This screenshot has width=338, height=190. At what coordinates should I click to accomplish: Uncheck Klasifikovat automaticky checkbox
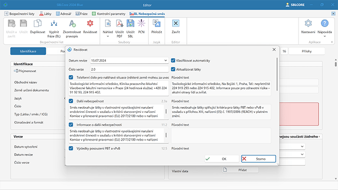173,61
